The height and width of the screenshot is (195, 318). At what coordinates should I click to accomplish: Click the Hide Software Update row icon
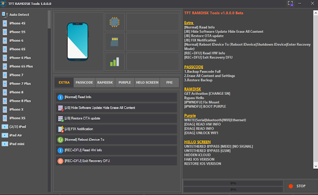[61, 108]
